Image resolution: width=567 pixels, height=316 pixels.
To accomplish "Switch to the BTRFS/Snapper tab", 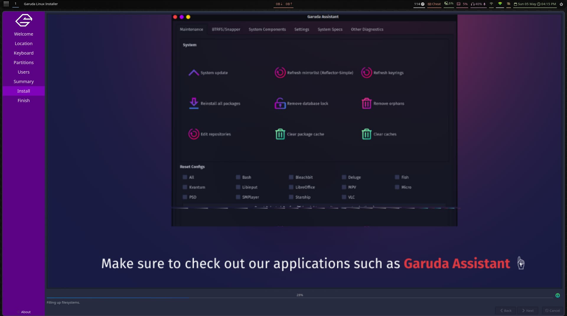I will click(x=226, y=29).
